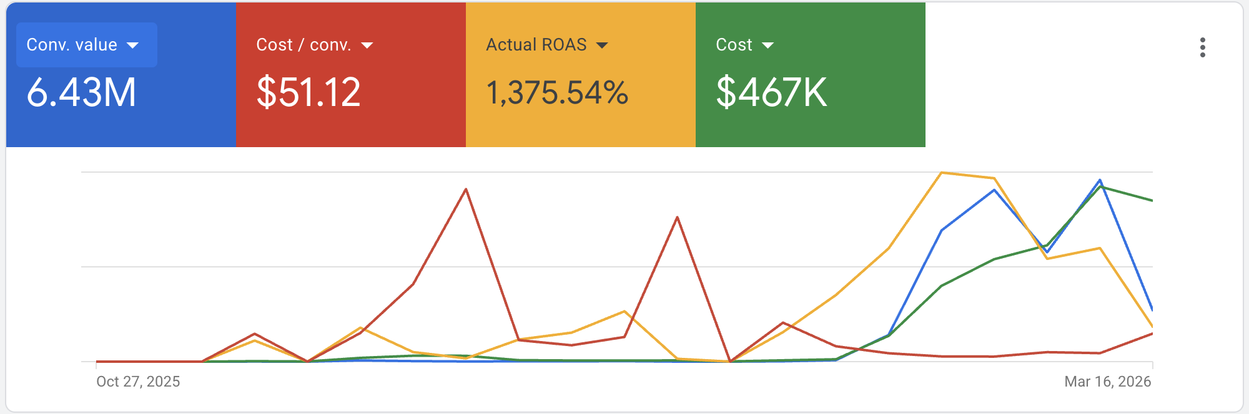Open the Actual ROAS metric selector
1249x414 pixels.
[546, 45]
